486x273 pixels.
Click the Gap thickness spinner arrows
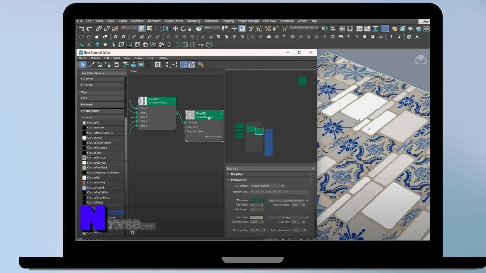(x=262, y=222)
